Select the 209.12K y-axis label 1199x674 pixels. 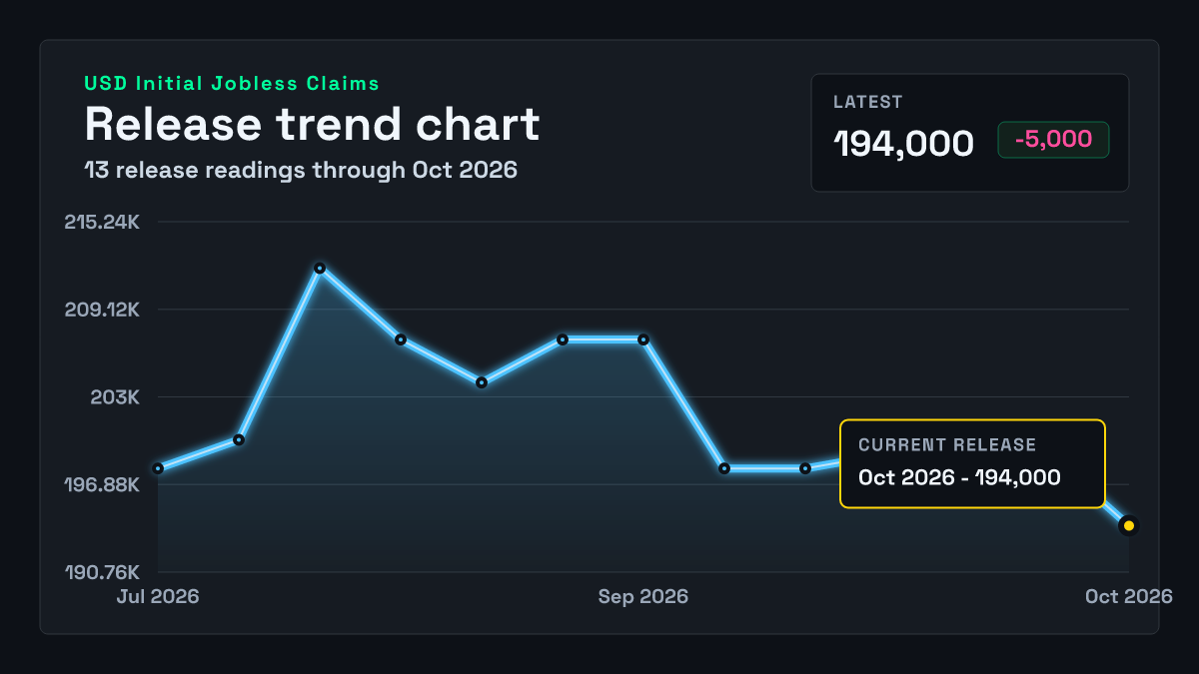102,310
